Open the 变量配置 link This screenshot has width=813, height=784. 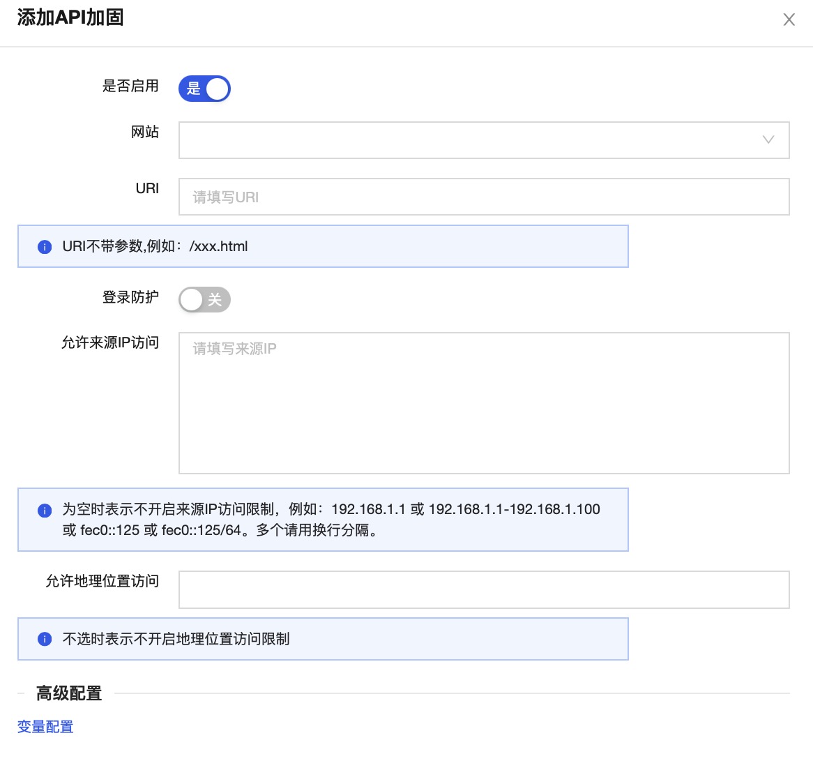45,727
